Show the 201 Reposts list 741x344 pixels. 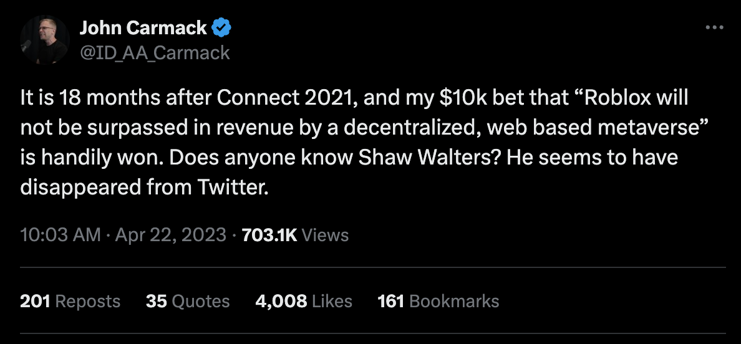click(70, 301)
